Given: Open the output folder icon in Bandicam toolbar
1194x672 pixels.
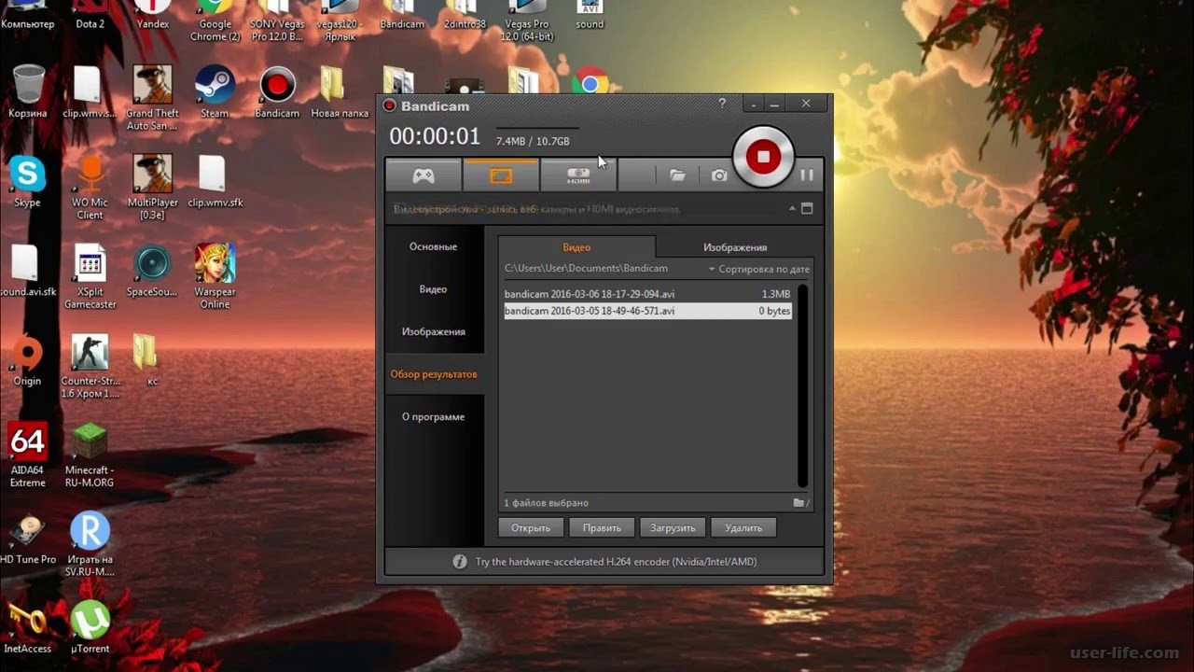Looking at the screenshot, I should [677, 175].
